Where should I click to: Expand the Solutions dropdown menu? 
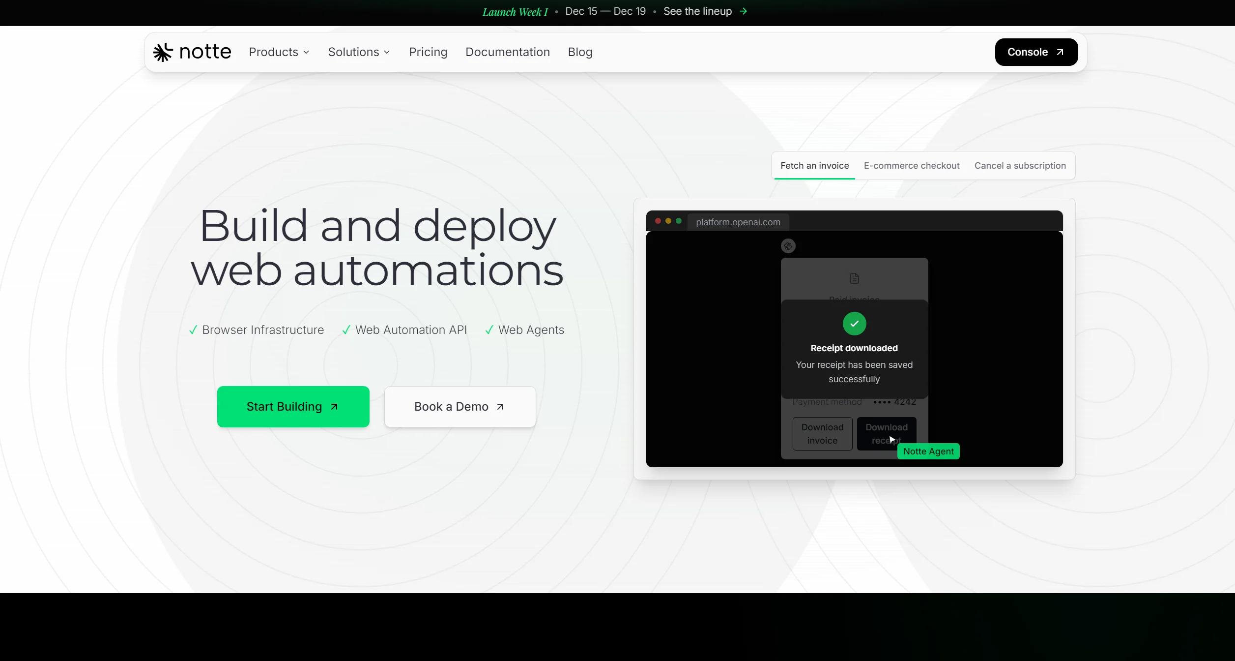[x=359, y=52]
